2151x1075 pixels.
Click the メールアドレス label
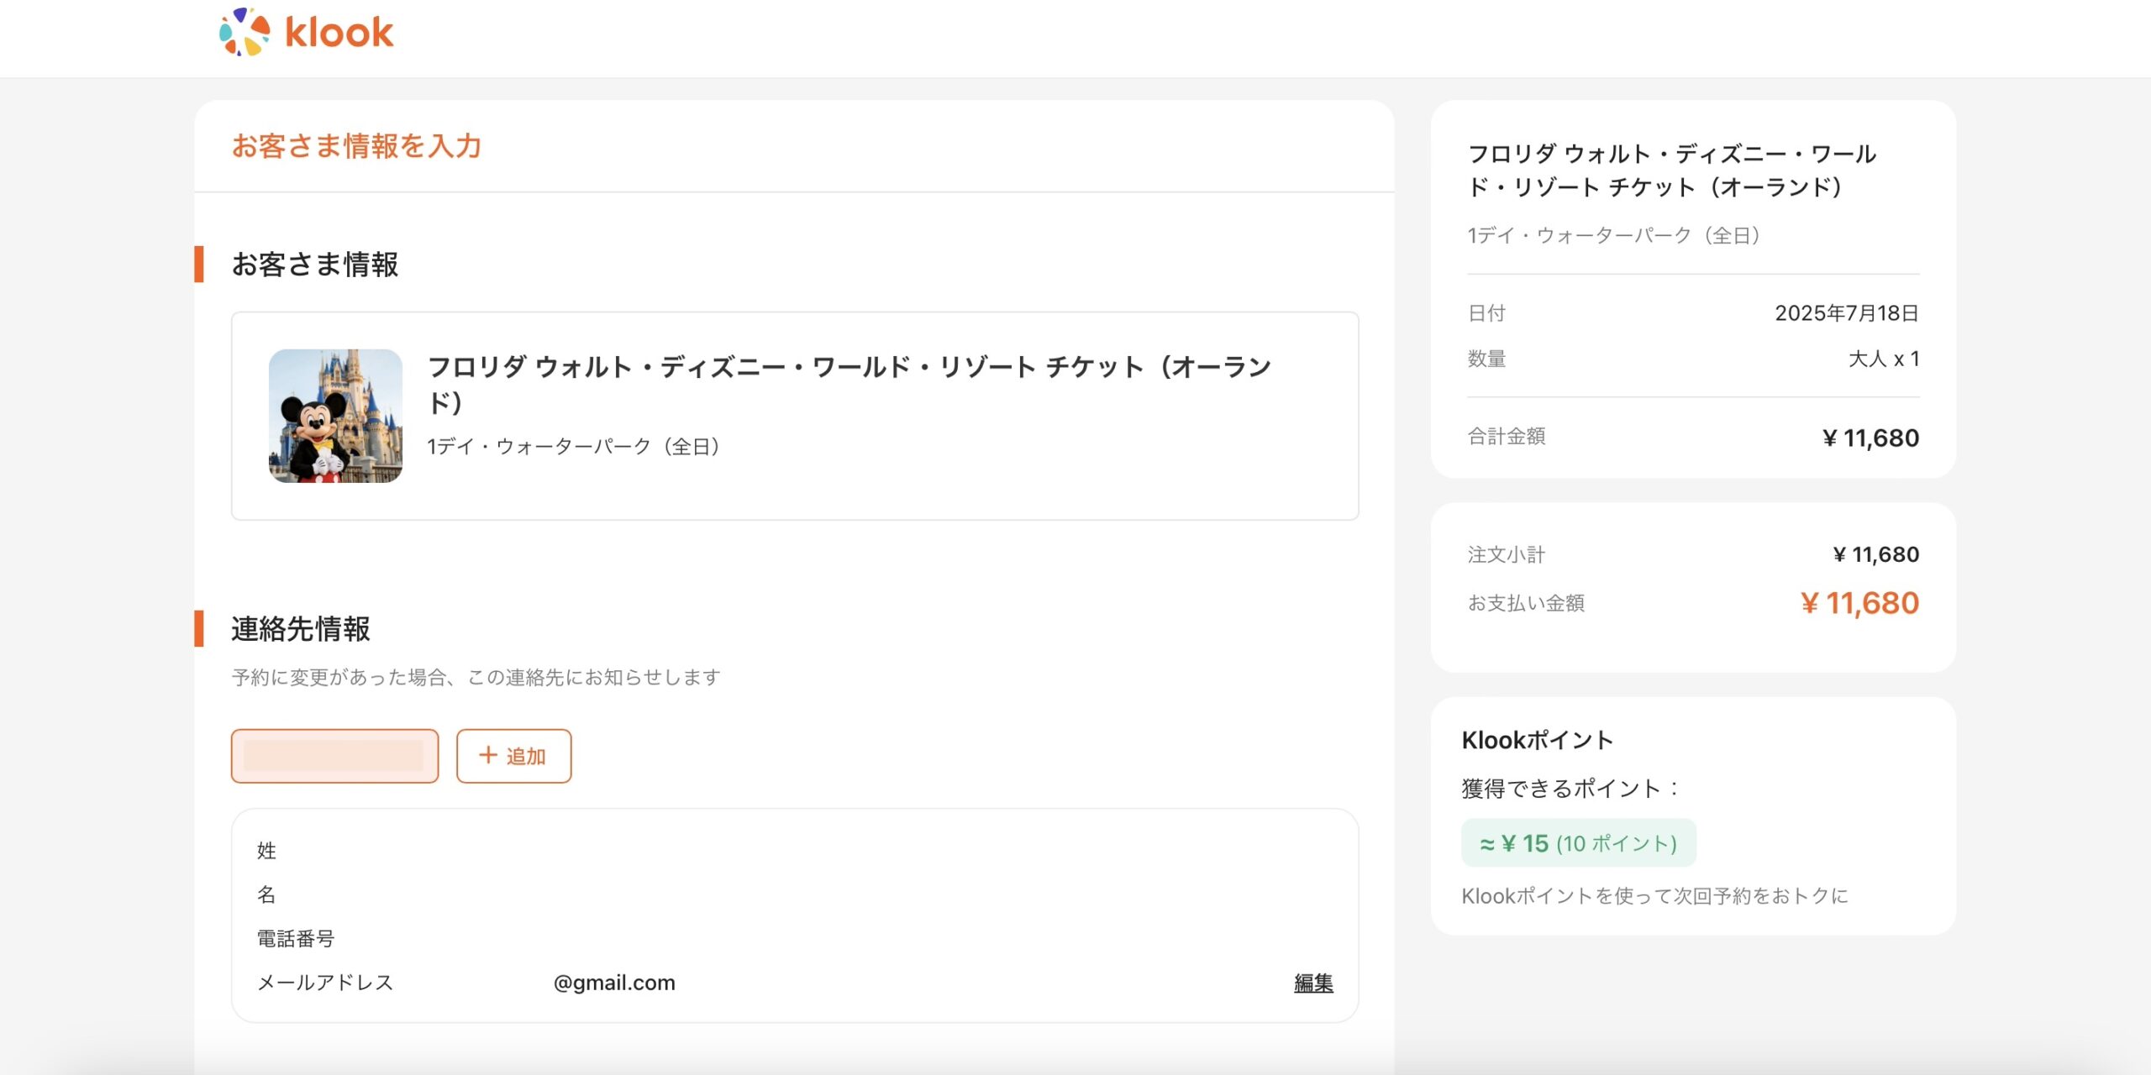[x=325, y=983]
